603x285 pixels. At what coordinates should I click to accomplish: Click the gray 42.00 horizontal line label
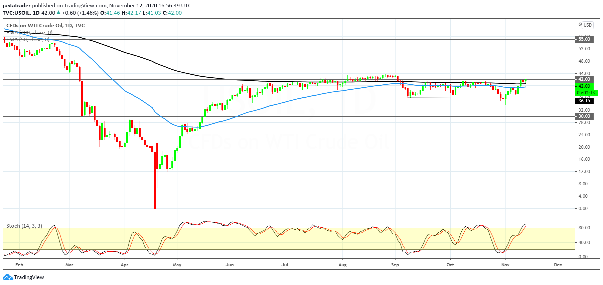click(584, 79)
